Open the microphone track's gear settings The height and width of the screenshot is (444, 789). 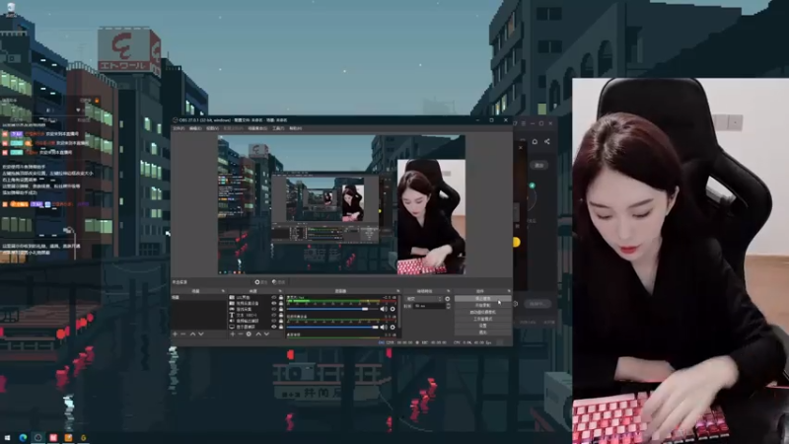(393, 309)
